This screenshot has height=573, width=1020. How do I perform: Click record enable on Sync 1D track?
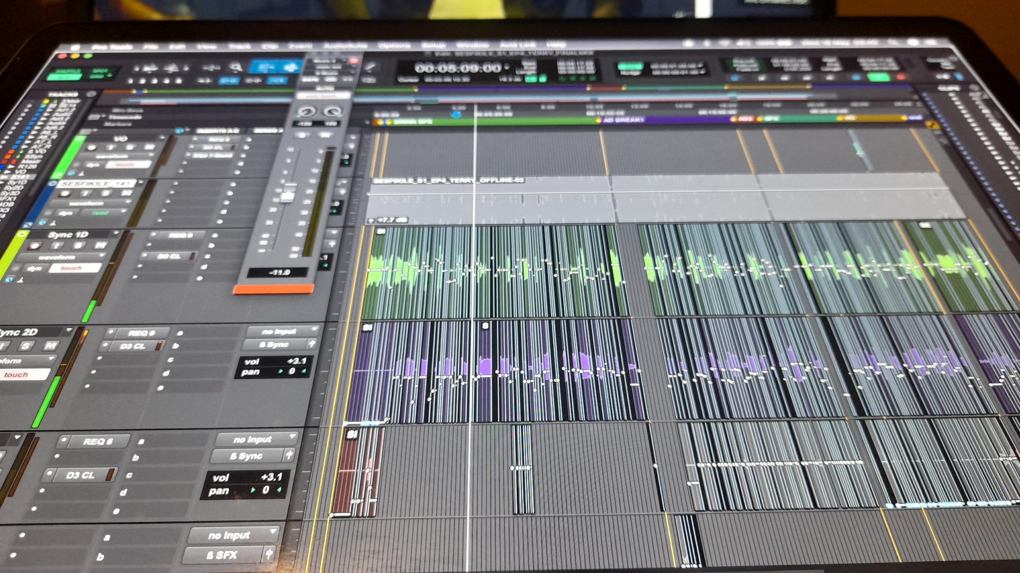(x=35, y=246)
